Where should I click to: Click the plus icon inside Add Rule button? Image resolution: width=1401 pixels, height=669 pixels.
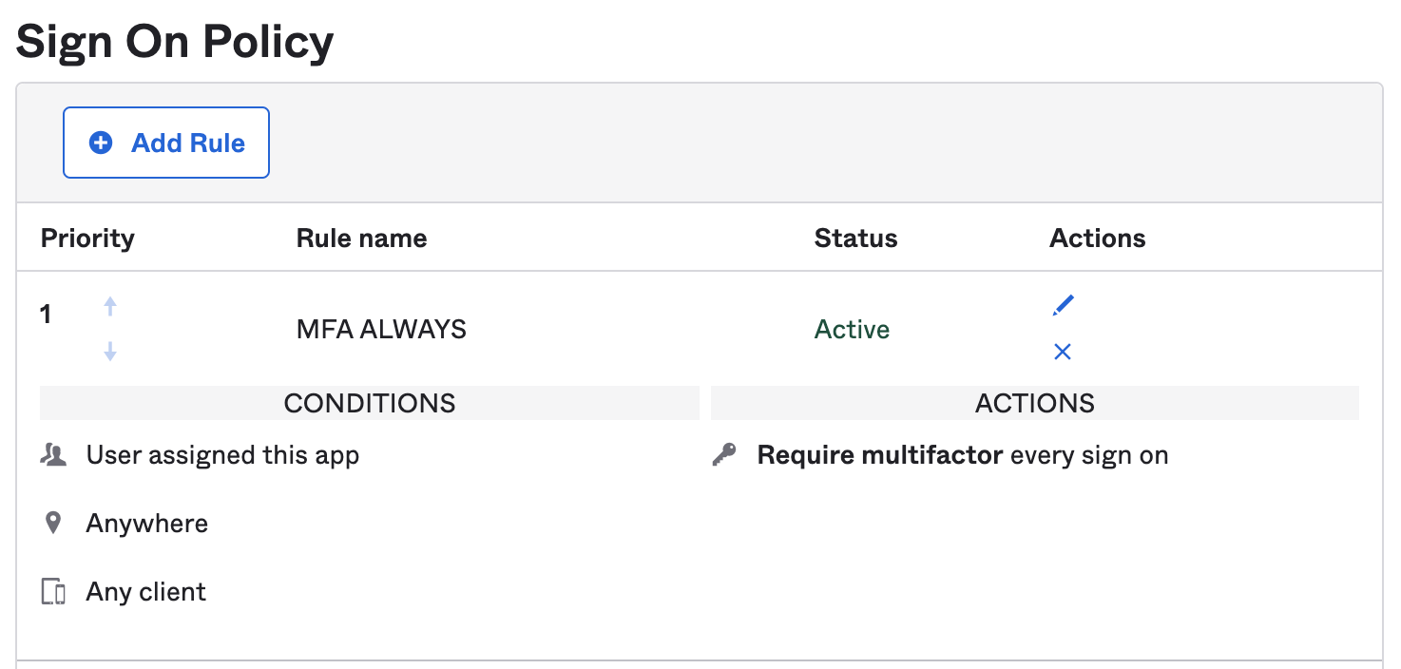pos(99,142)
